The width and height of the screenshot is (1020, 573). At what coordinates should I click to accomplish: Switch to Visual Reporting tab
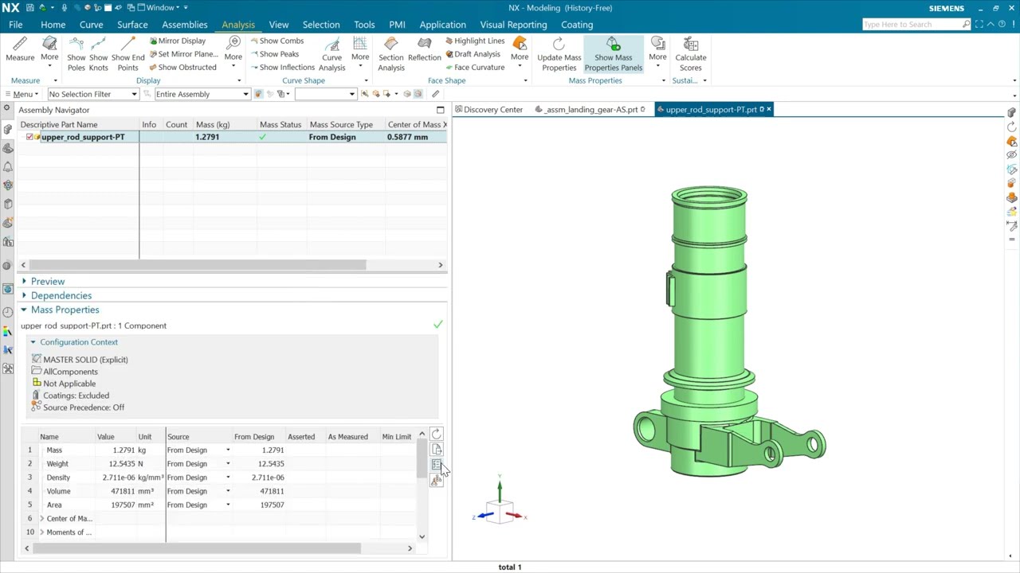(x=513, y=25)
